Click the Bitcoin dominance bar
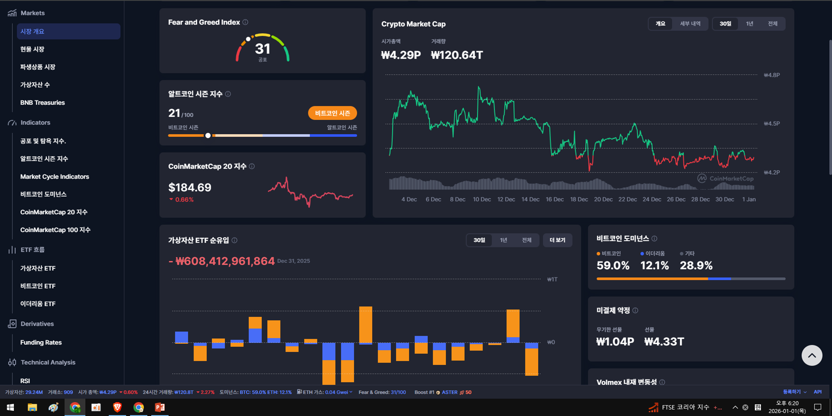The width and height of the screenshot is (832, 416). (x=691, y=279)
